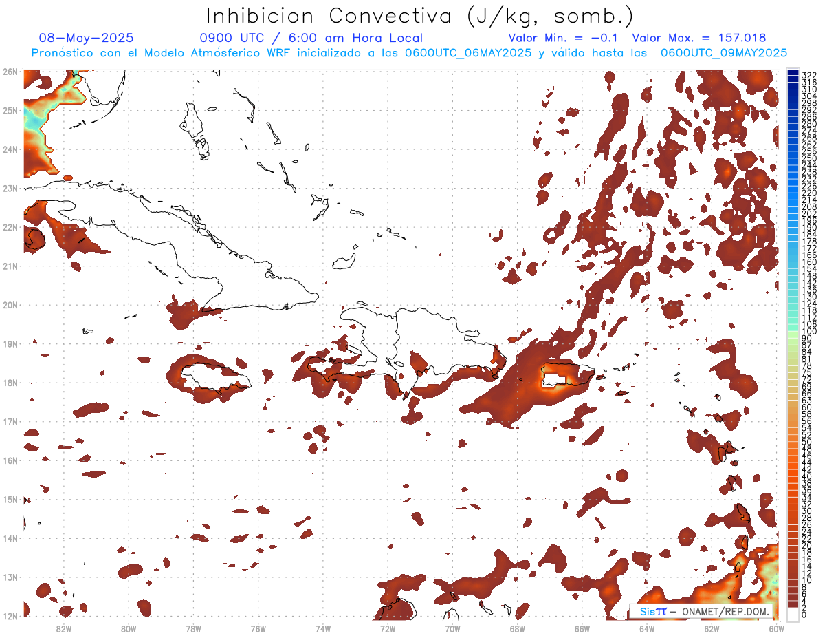Click the 76W longitude label

point(258,628)
